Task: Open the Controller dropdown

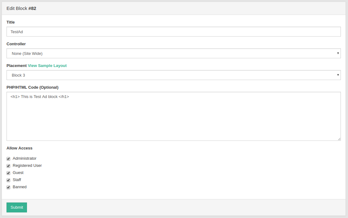Action: pos(174,54)
